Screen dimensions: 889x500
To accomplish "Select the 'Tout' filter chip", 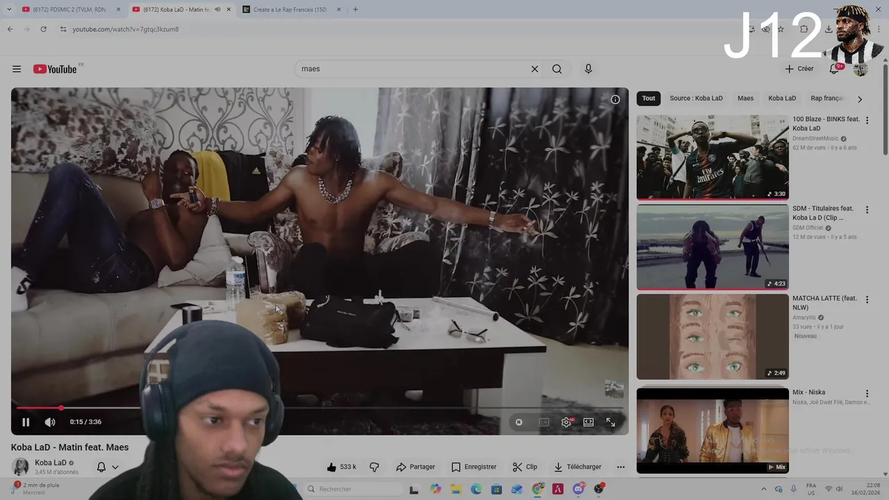I will (x=649, y=98).
